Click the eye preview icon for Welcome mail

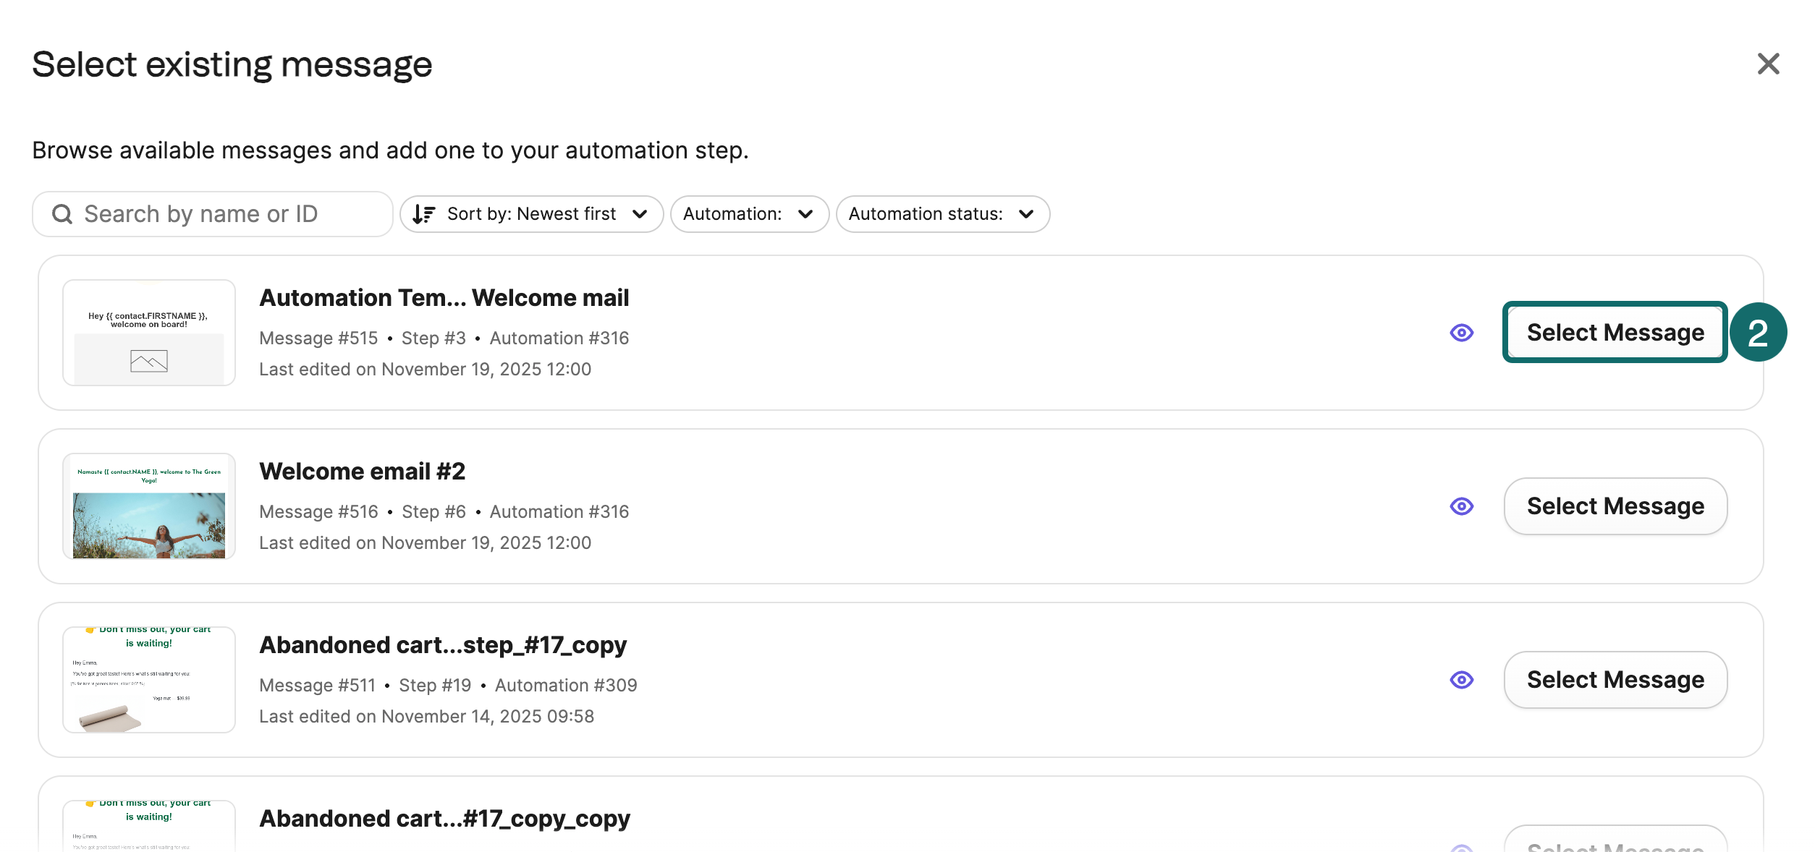coord(1461,333)
